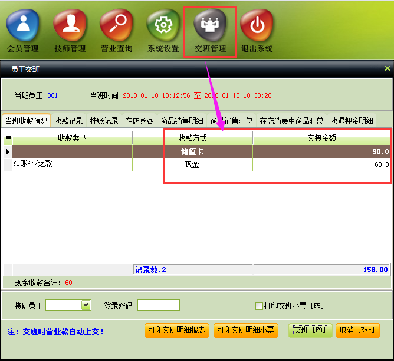This screenshot has height=361, width=394.
Task: Open the 在店宾客 tab
Action: tap(139, 121)
